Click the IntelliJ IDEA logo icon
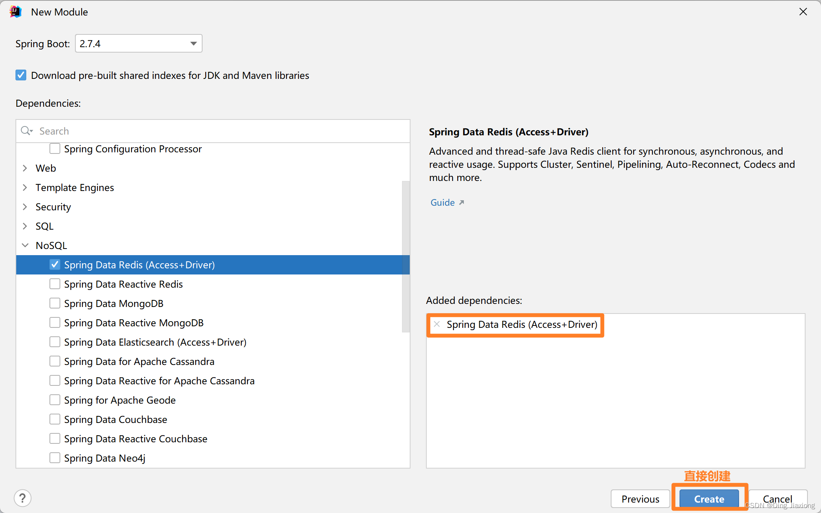The image size is (821, 513). point(16,12)
